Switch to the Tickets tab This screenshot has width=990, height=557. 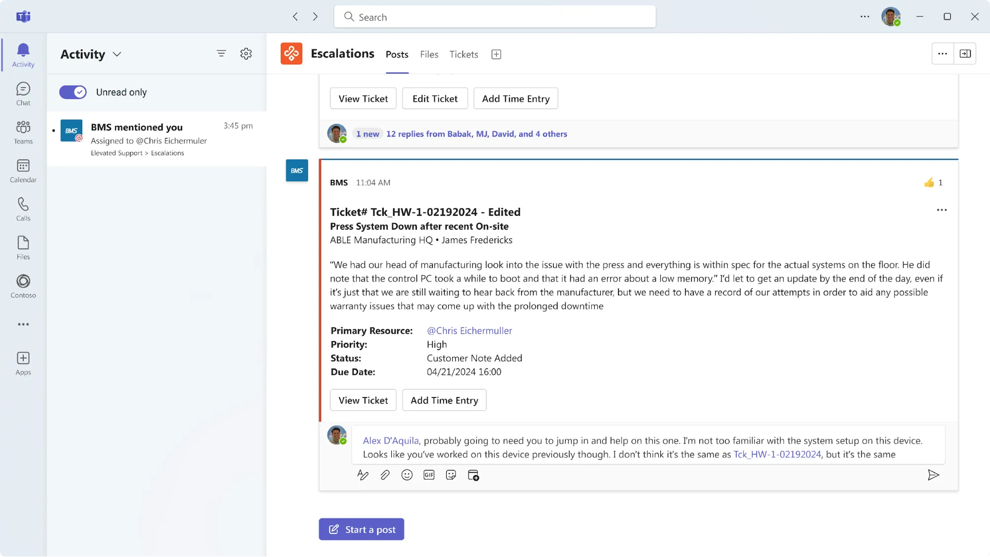464,54
